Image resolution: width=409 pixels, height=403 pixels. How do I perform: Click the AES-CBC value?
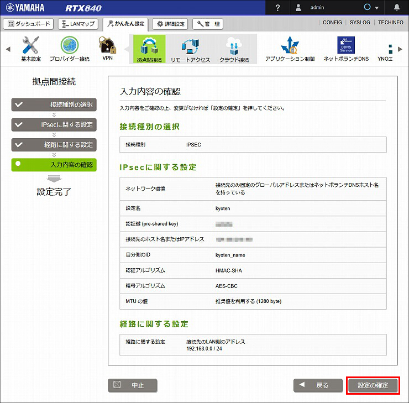[x=227, y=286]
